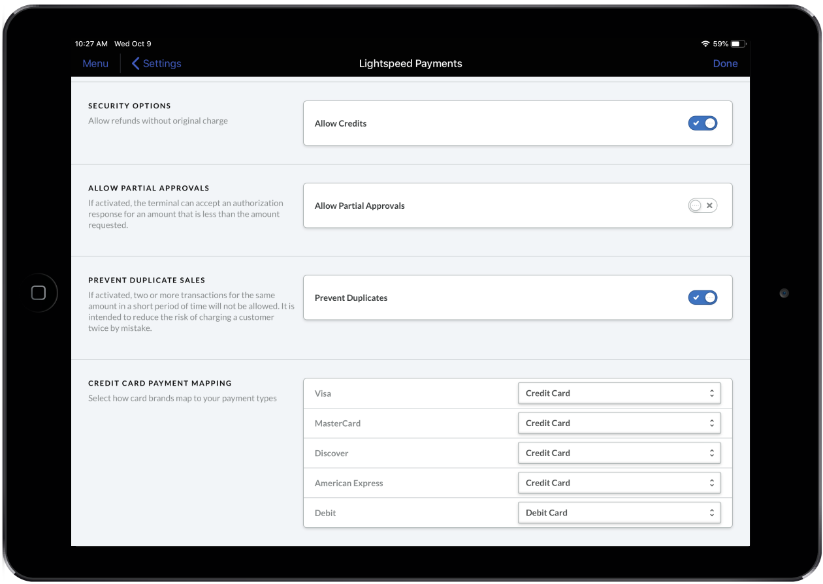
Task: Tap the Allow Partial Approvals row label
Action: tap(360, 206)
